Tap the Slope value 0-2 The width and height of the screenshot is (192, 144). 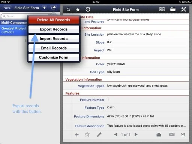(x=109, y=42)
